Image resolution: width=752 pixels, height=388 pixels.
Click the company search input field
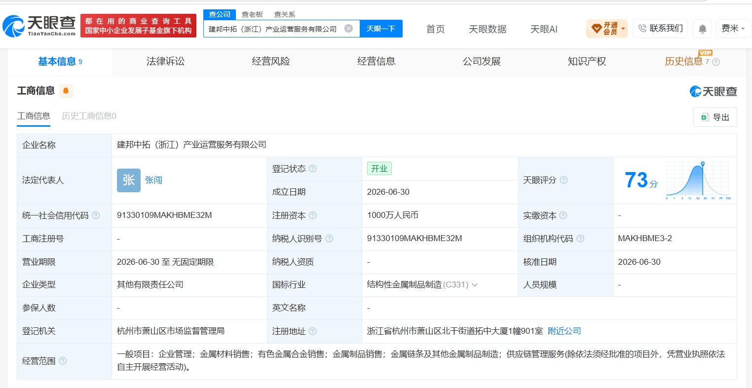coord(273,29)
